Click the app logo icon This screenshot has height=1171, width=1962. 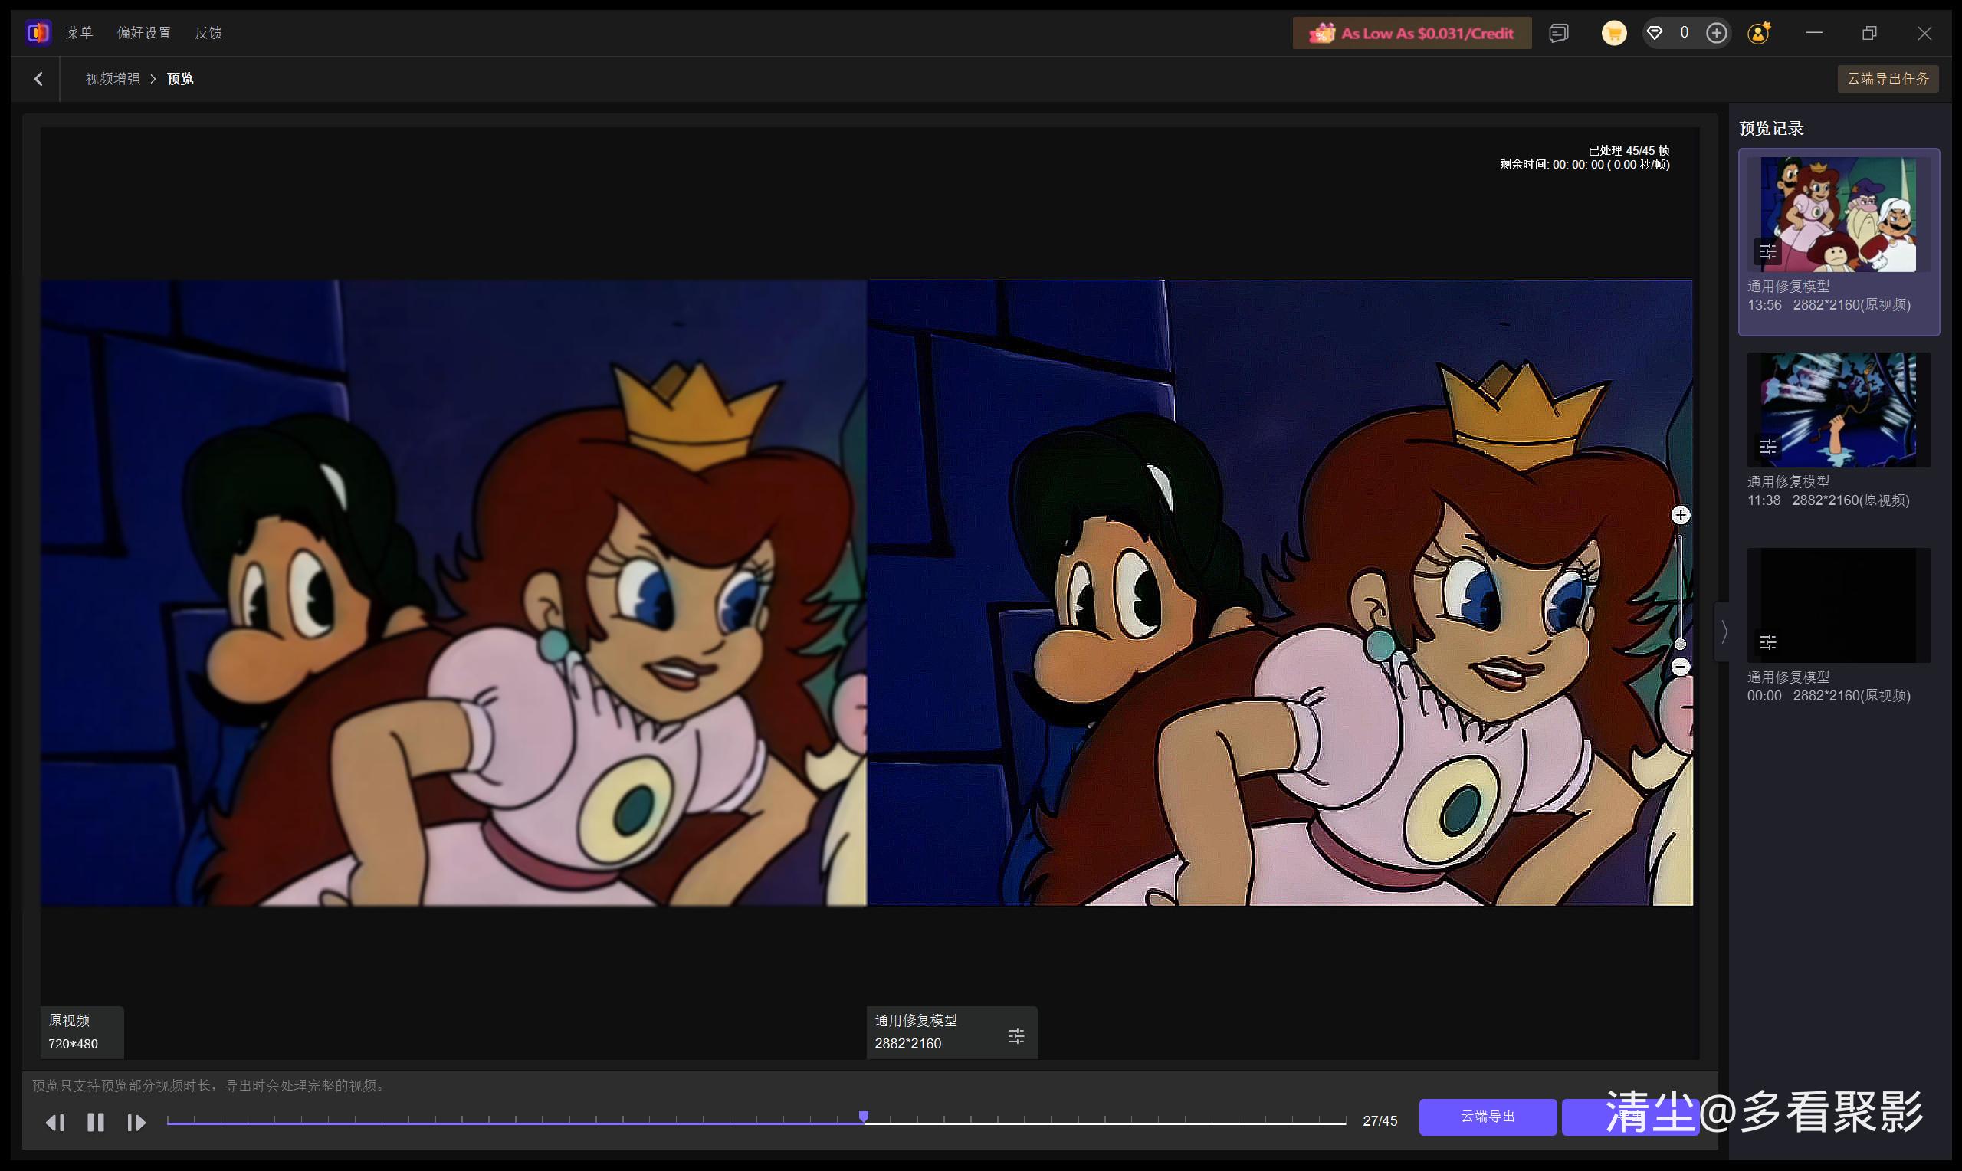tap(38, 32)
